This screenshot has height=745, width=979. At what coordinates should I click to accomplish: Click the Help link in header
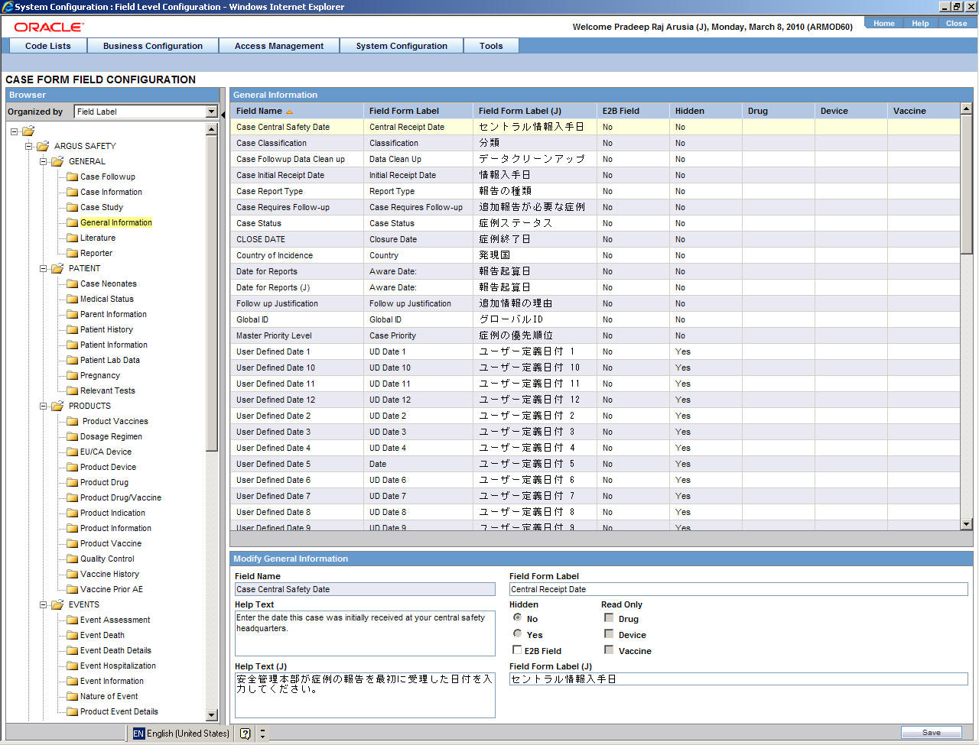[x=920, y=24]
